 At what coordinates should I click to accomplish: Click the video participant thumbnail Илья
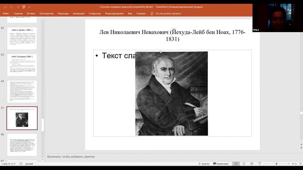[x=278, y=18]
